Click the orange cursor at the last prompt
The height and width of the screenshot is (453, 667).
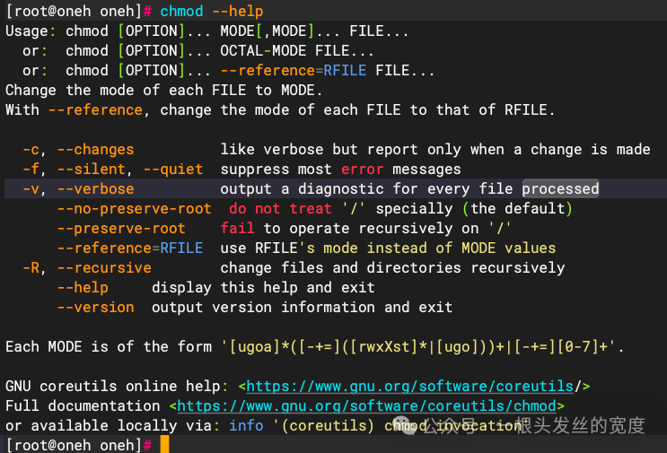pyautogui.click(x=164, y=445)
